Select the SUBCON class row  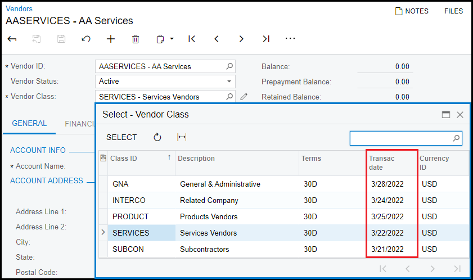[x=283, y=249]
